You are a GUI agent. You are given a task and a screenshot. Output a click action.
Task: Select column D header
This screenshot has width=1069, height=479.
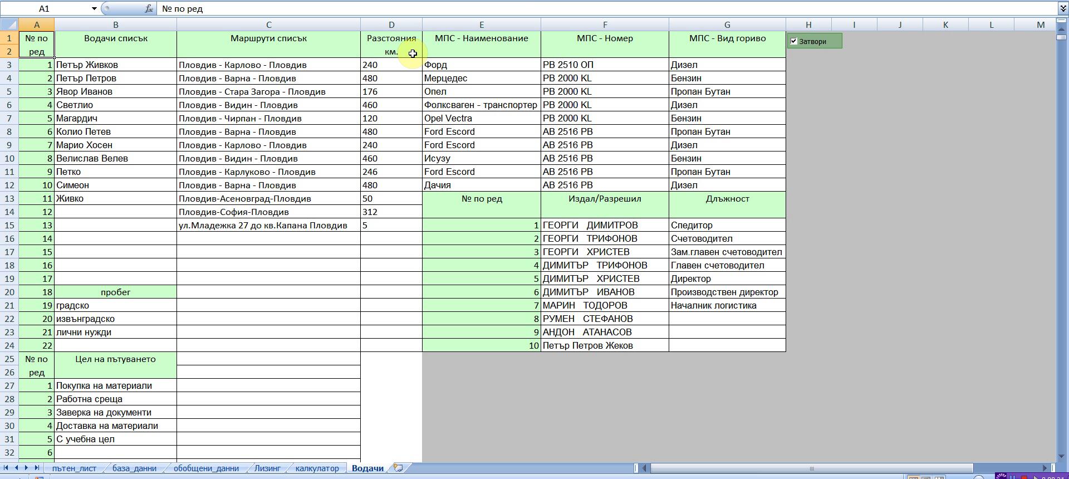coord(391,25)
